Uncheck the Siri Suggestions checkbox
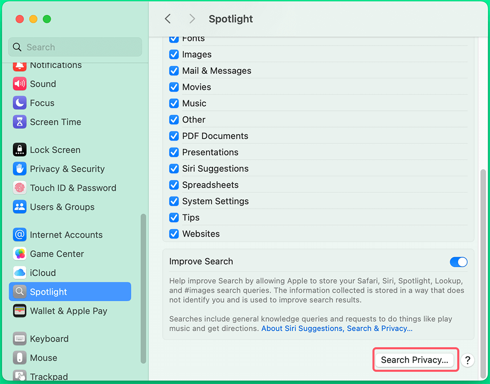This screenshot has height=384, width=490. (x=174, y=168)
